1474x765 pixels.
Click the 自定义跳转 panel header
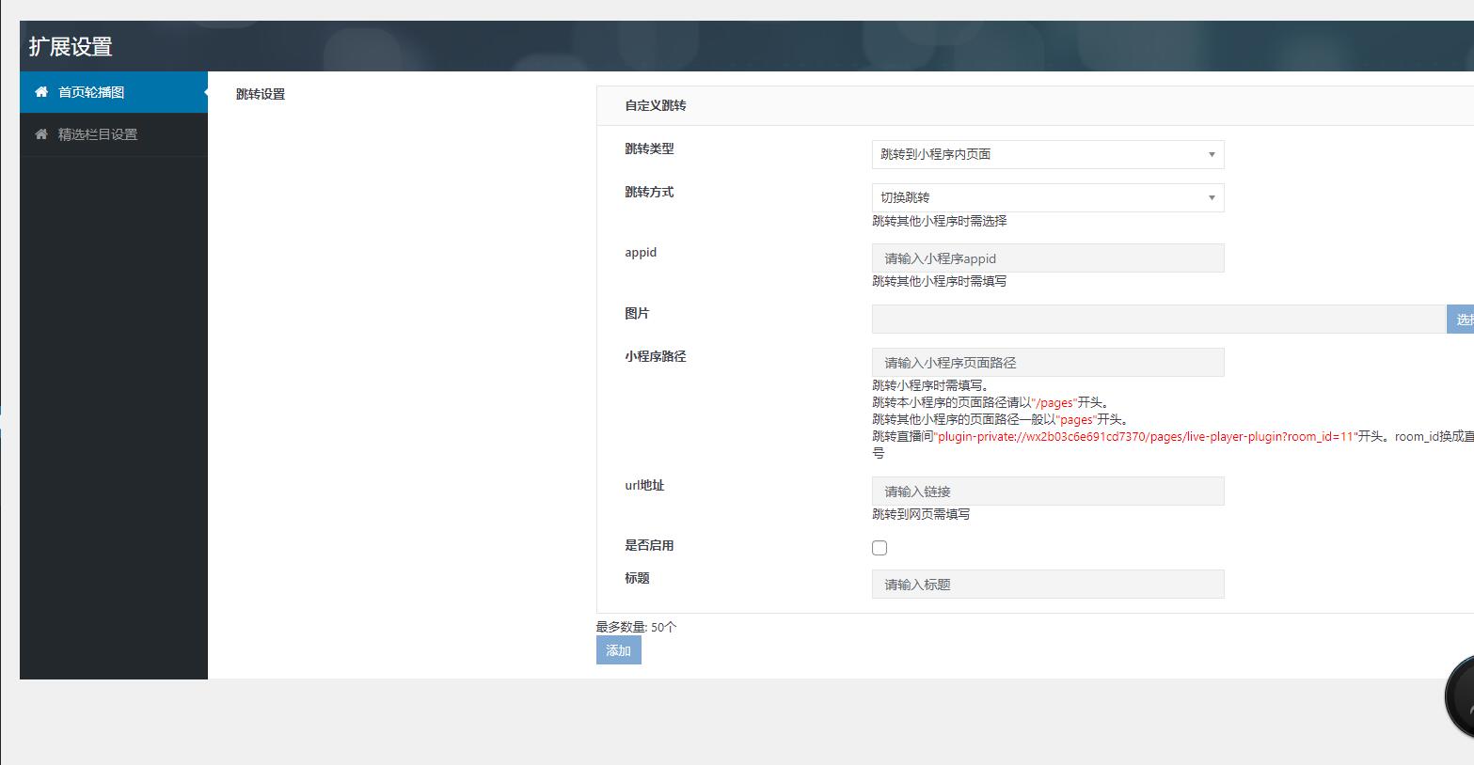655,105
